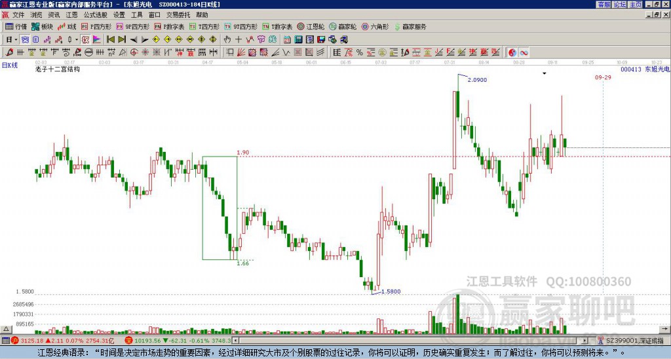Open the 六角形 hexagon tool

[375, 26]
